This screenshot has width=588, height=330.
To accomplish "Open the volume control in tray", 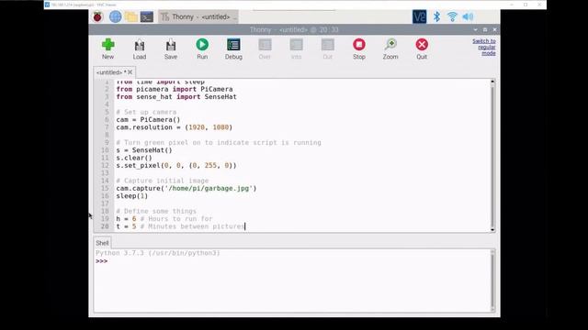I will pos(468,16).
